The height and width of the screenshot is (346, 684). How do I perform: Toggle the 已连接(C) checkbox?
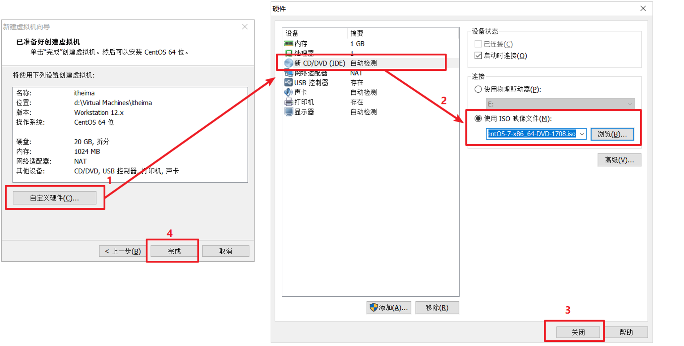[x=478, y=44]
